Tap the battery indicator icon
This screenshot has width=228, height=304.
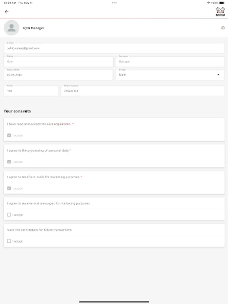(x=222, y=3)
